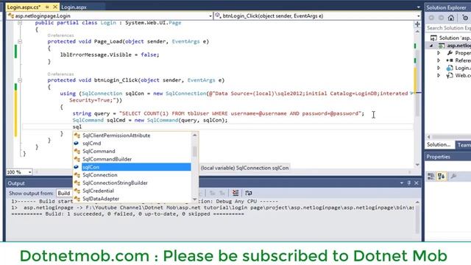Open the Login.aspx editor tab
Image resolution: width=471 pixels, height=265 pixels.
click(74, 7)
